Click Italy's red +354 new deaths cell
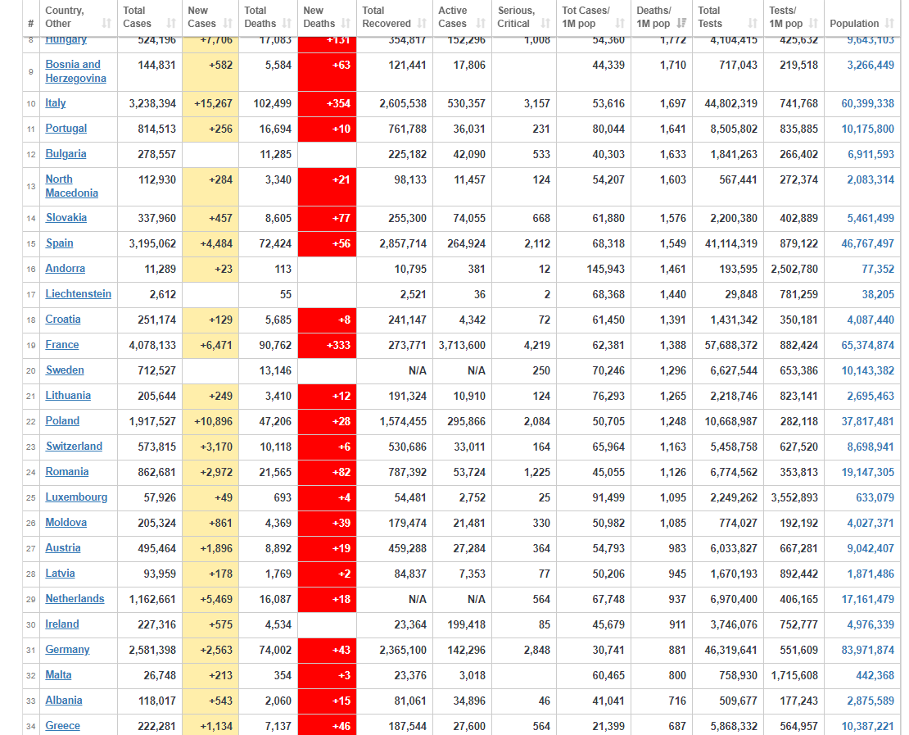909x735 pixels. 327,103
